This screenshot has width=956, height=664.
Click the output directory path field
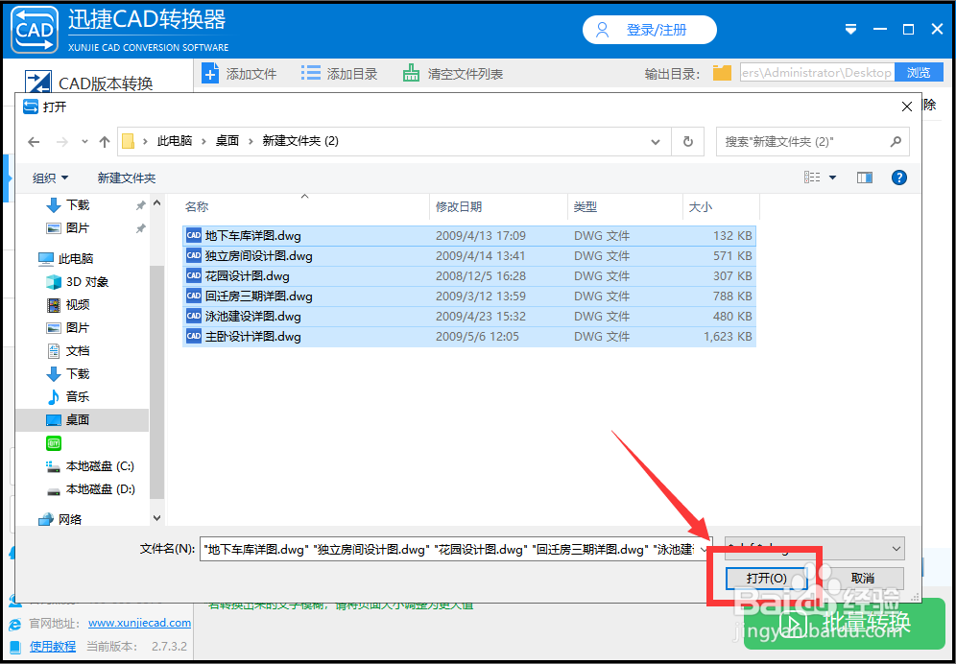coord(817,73)
